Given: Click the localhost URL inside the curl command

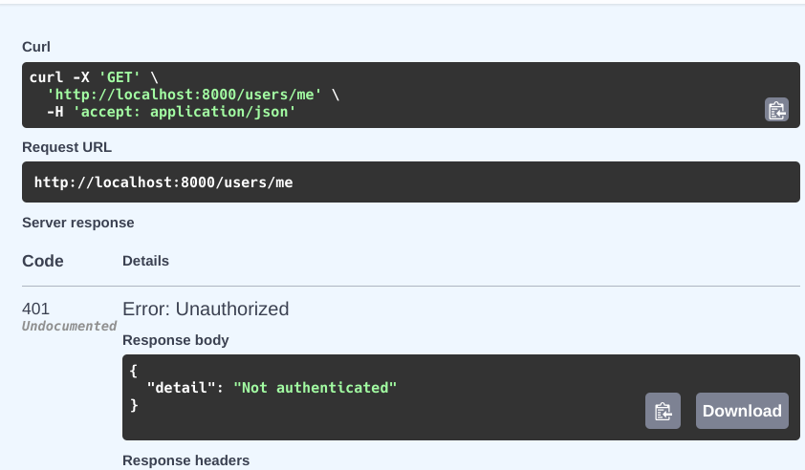Looking at the screenshot, I should 188,95.
